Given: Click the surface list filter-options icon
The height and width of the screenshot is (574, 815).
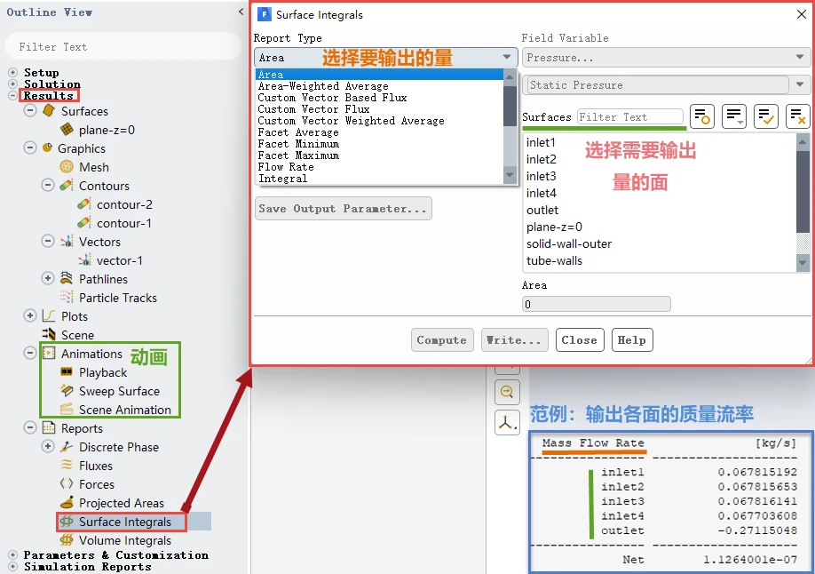Looking at the screenshot, I should point(702,116).
